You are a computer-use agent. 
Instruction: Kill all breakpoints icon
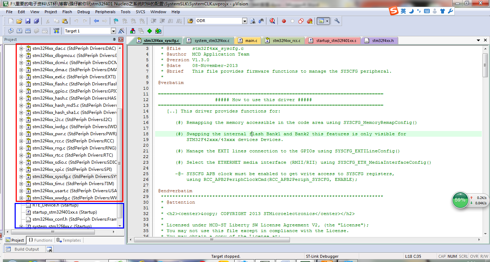click(x=310, y=21)
